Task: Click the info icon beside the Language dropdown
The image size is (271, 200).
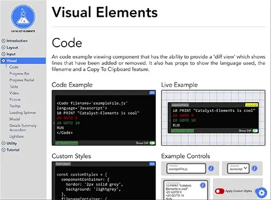Action: click(254, 168)
